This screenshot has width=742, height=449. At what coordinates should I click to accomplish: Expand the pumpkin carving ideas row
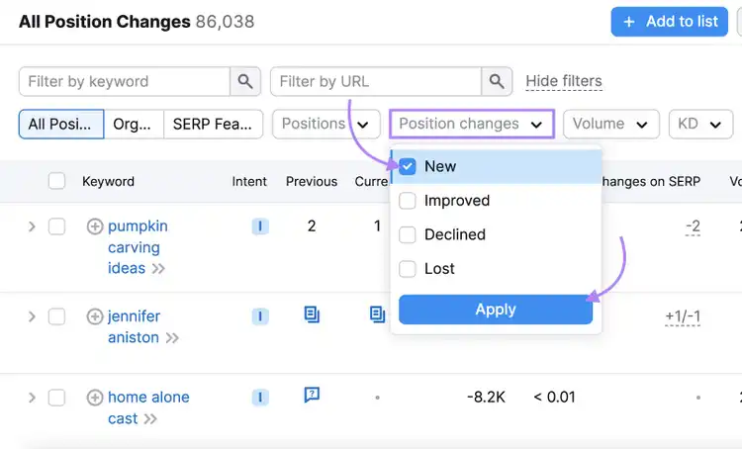pos(32,226)
